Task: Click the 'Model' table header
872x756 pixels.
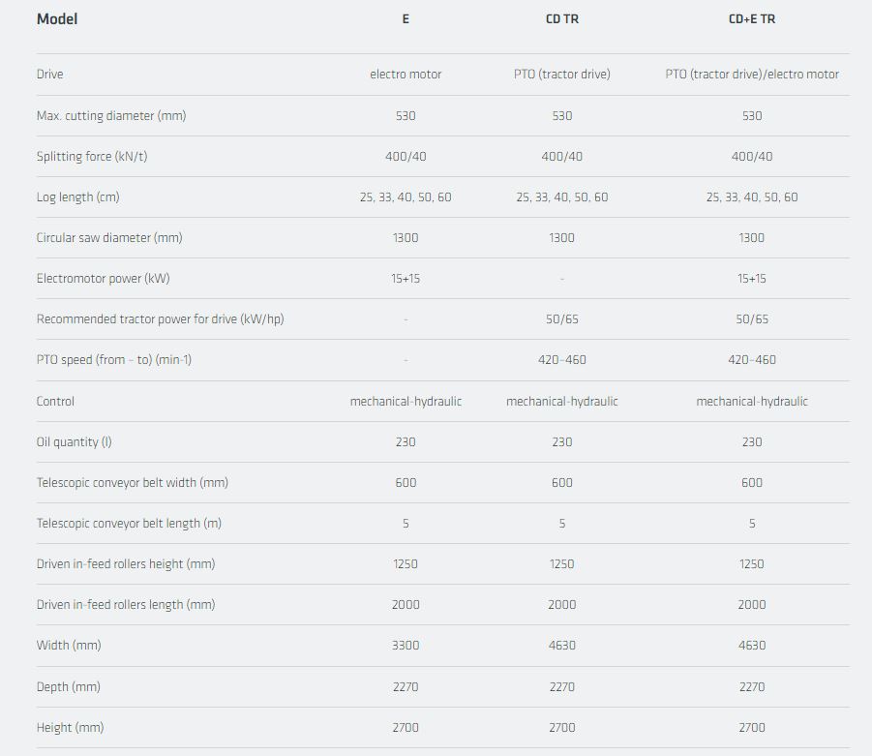Action: tap(57, 19)
